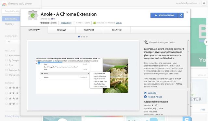The image size is (208, 121).
Task: Click the compatible device icon
Action: [x=146, y=42]
